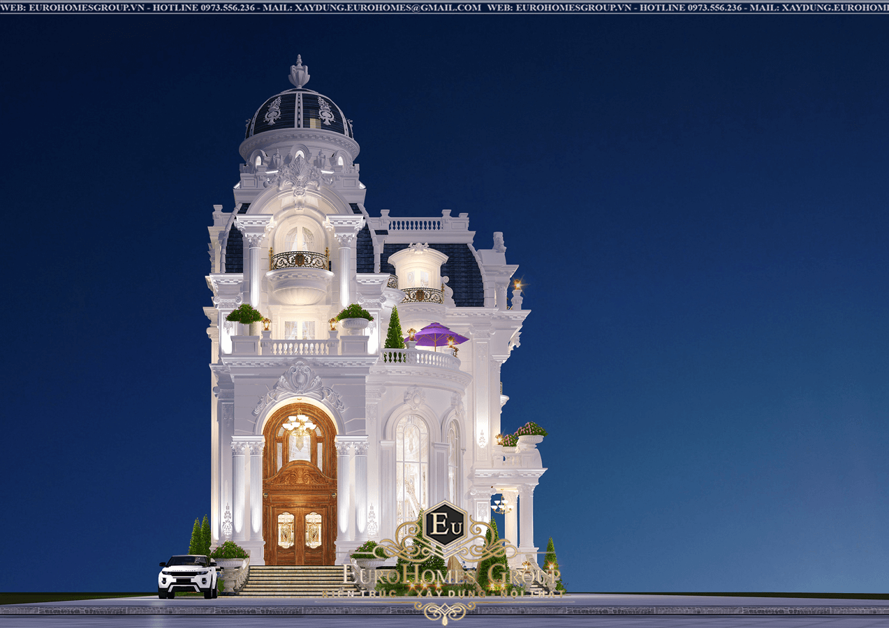Click the urn finial atop the dome
889x628 pixels.
299,73
